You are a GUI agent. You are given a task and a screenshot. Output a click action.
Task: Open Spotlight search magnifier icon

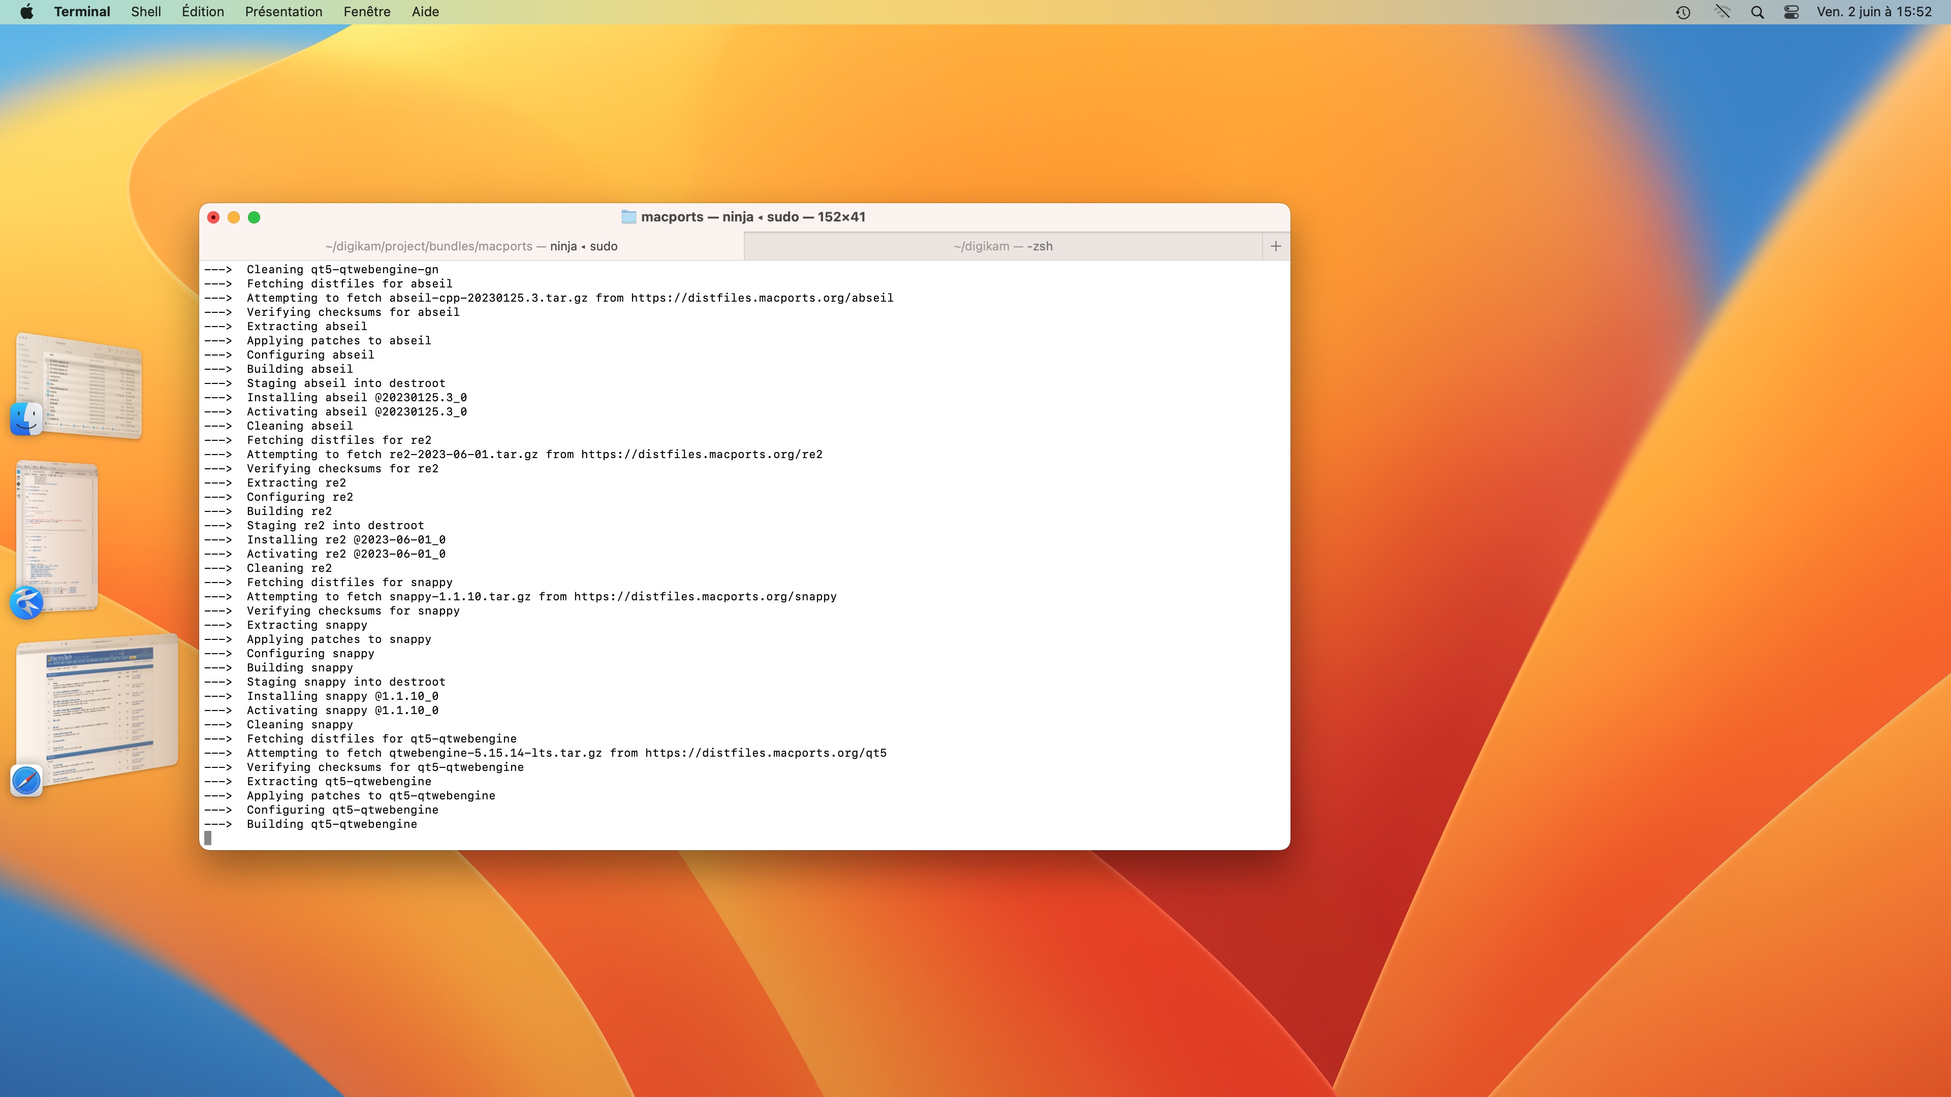[1757, 12]
